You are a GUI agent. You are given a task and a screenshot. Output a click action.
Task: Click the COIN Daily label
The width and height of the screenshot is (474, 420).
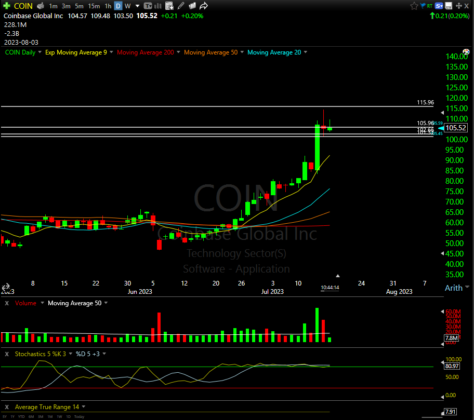point(20,52)
